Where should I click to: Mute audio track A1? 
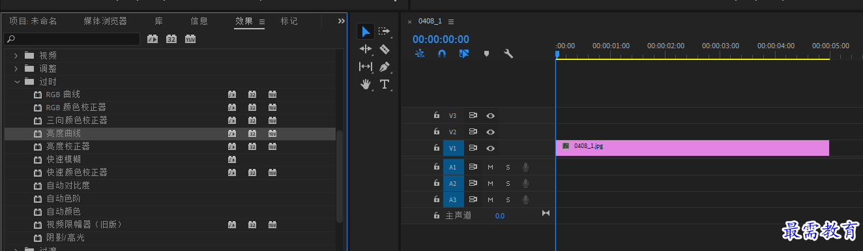click(490, 167)
